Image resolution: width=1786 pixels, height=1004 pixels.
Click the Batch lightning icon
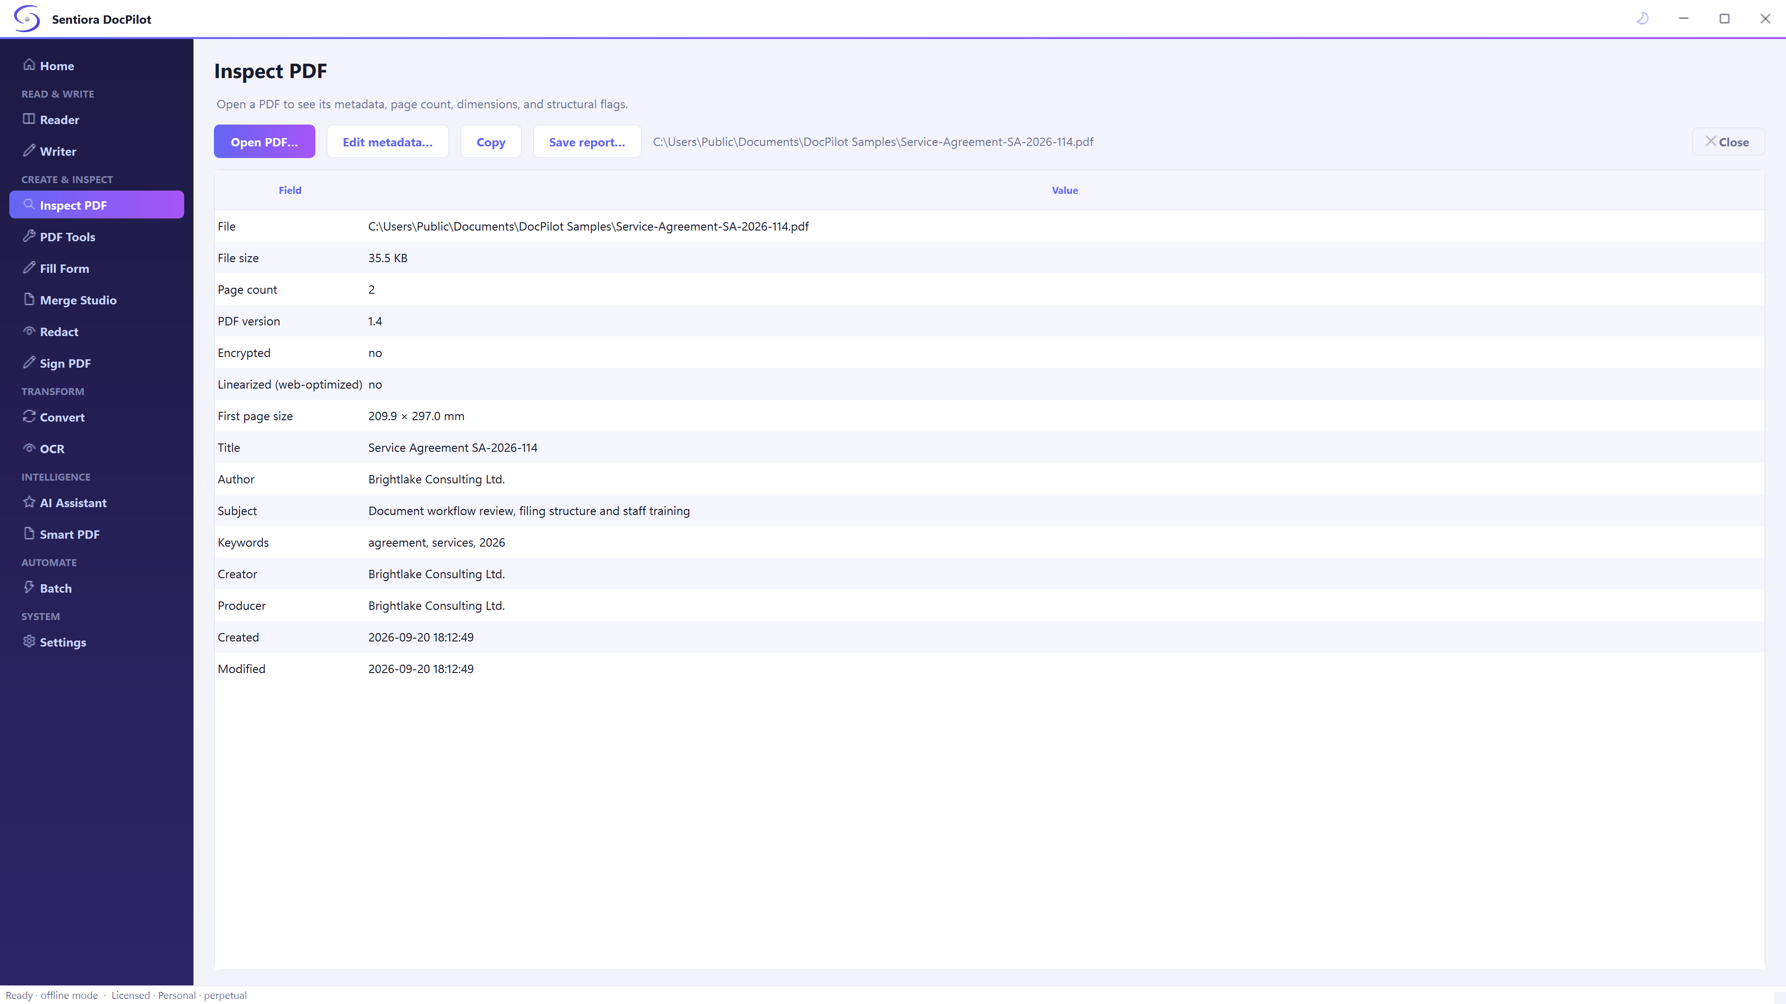[x=29, y=587]
